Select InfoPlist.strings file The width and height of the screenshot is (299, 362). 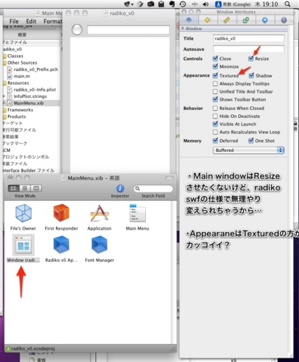tap(30, 96)
